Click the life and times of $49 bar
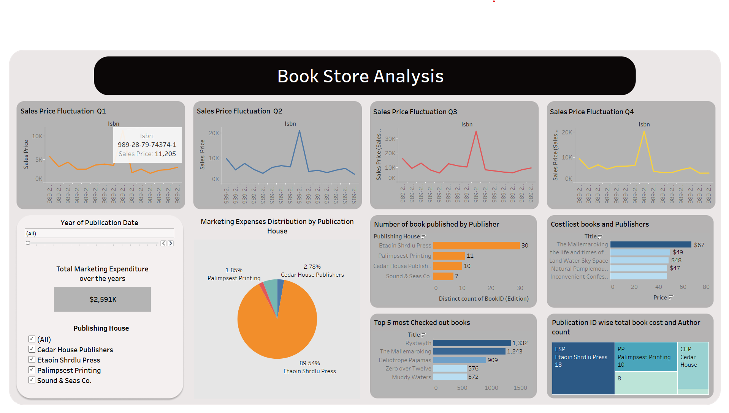729x413 pixels. (640, 253)
